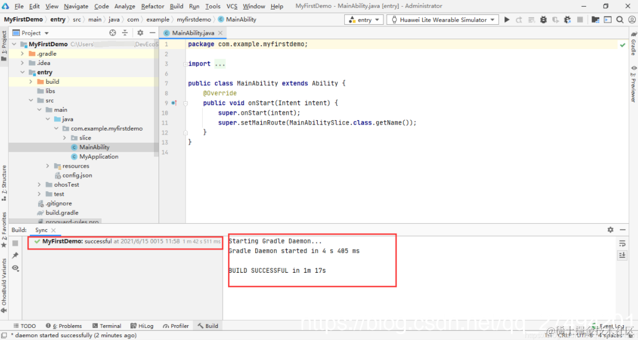Image resolution: width=638 pixels, height=340 pixels.
Task: Click the Search Everywhere magnifier
Action: pyautogui.click(x=620, y=19)
